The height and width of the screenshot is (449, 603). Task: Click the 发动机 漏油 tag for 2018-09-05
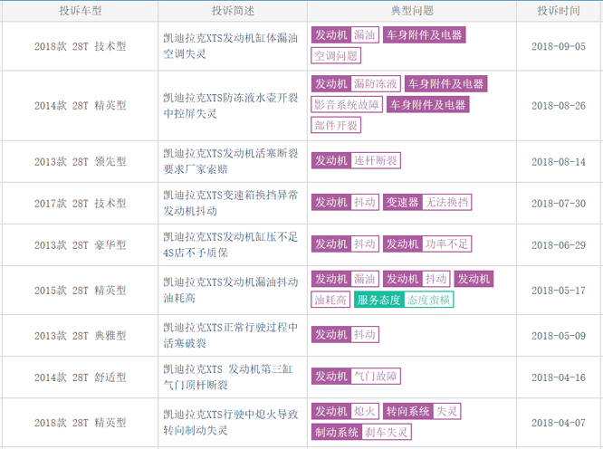coord(345,35)
